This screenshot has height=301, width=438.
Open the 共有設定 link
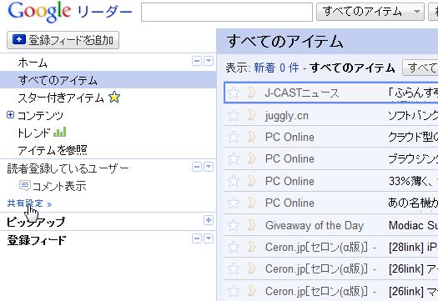tap(29, 203)
